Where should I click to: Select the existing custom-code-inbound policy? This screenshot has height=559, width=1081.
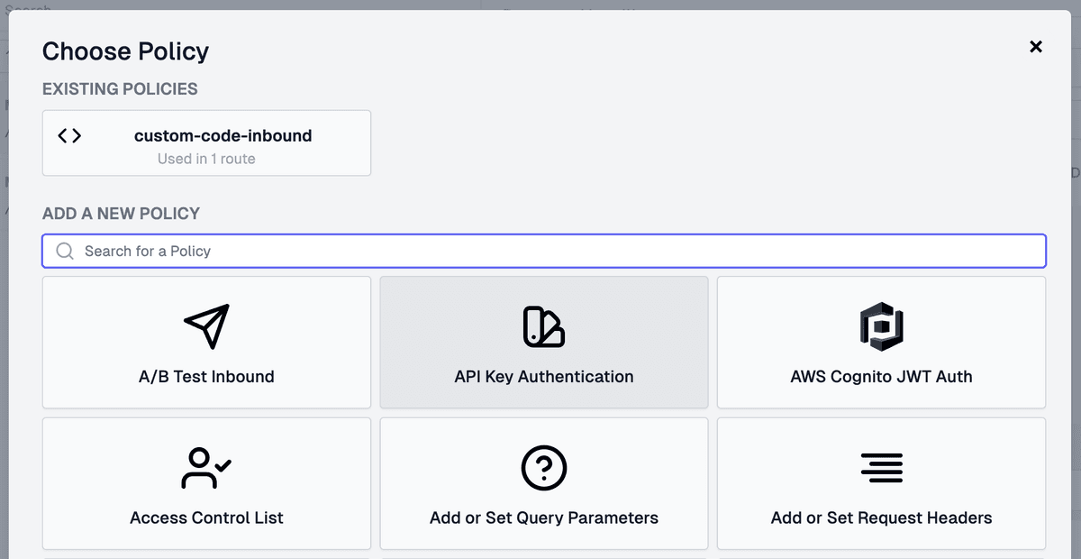click(x=206, y=142)
